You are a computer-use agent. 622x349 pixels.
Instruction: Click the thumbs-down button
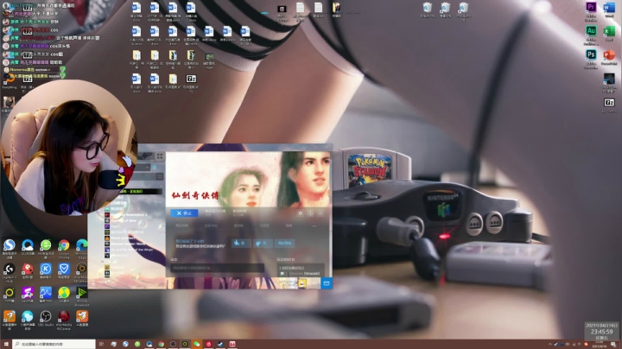(x=263, y=243)
